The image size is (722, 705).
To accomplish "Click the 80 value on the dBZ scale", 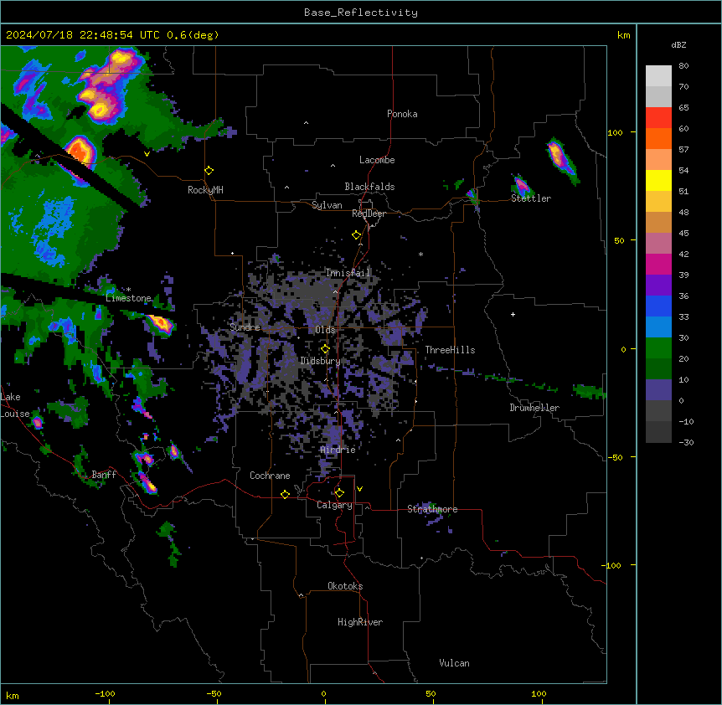I will coord(683,66).
